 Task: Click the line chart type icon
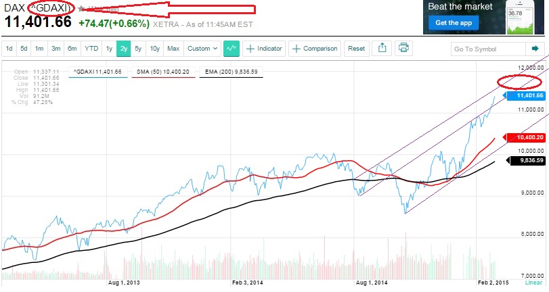tap(232, 49)
